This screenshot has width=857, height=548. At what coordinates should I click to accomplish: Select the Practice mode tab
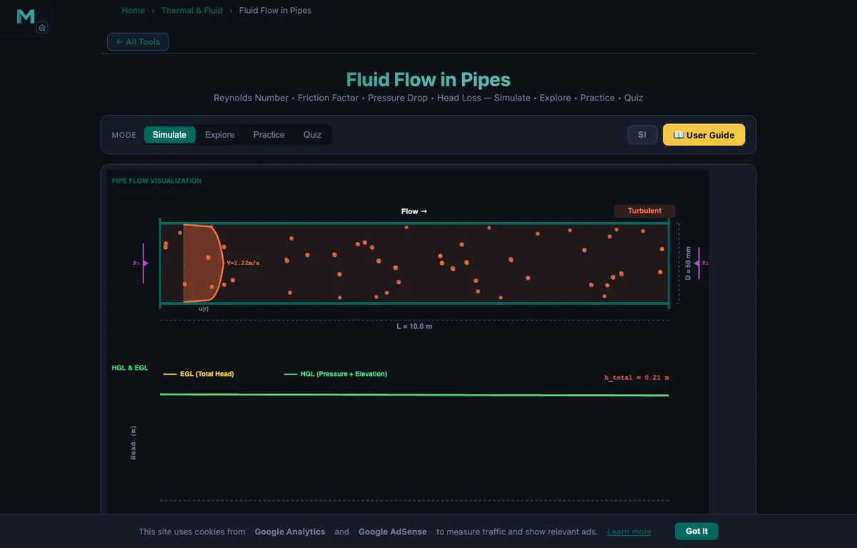pos(269,135)
